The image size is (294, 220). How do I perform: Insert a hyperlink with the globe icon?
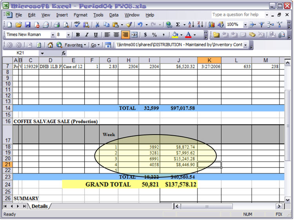point(169,25)
